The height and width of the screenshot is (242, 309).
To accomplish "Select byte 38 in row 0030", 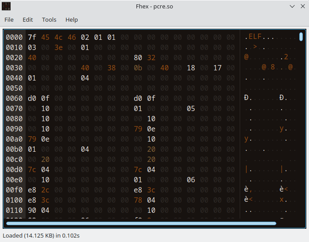I will (x=111, y=68).
